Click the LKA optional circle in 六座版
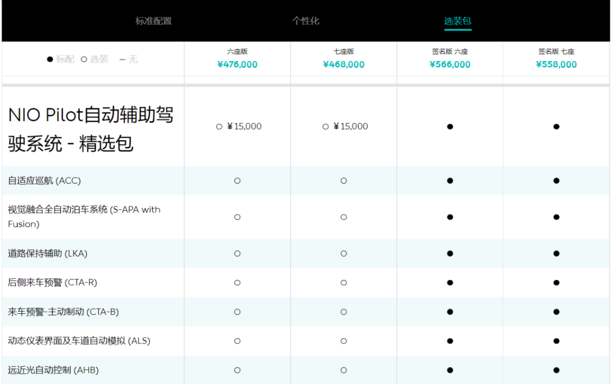This screenshot has width=611, height=384. (237, 253)
